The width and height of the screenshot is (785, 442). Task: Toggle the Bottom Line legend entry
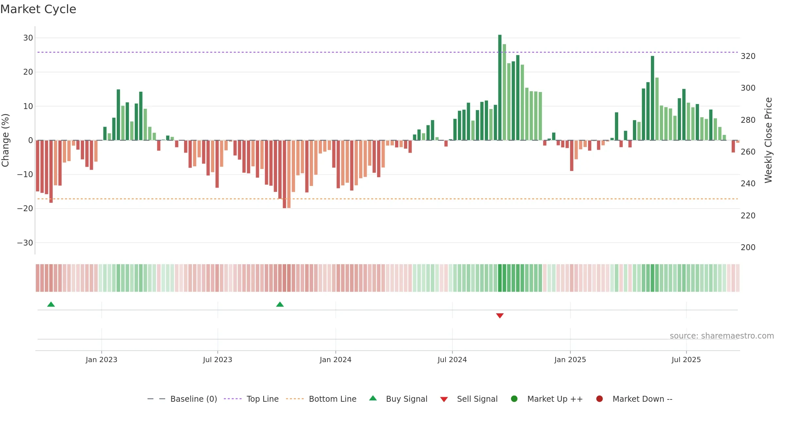(321, 399)
